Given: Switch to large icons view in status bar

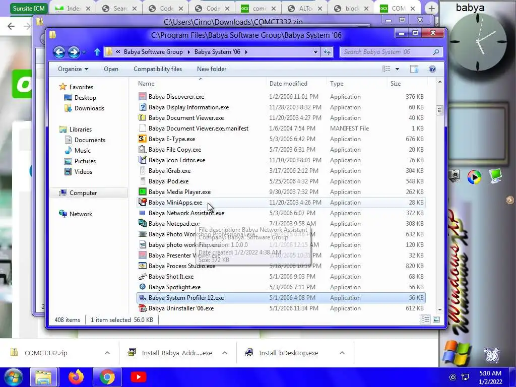Looking at the screenshot, I should pos(436,319).
